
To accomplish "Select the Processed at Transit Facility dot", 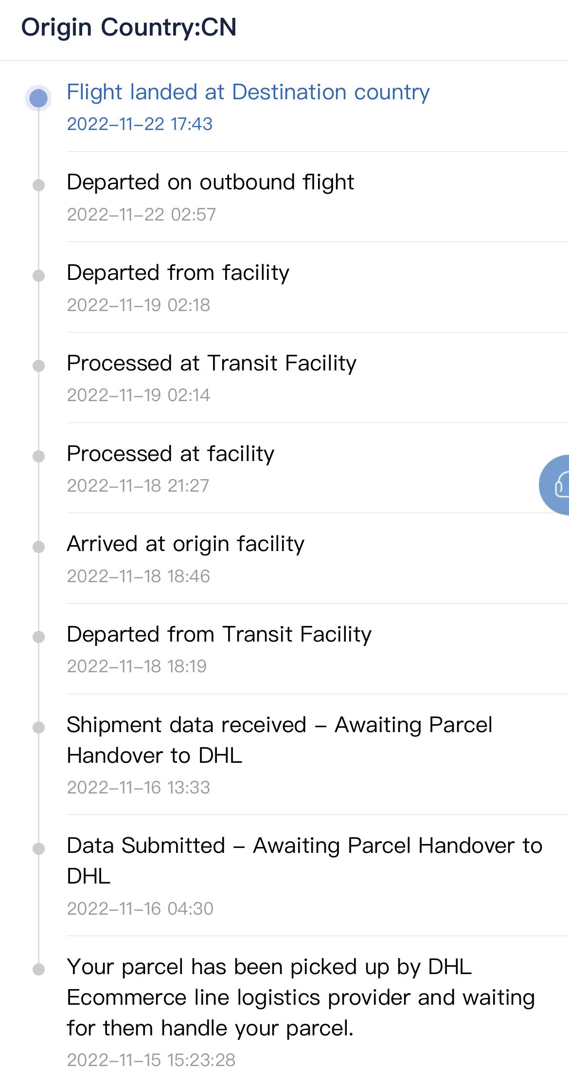I will (38, 366).
